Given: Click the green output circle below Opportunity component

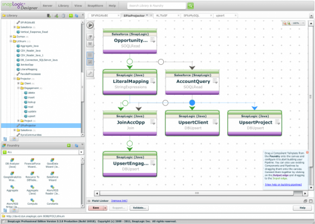Looking at the screenshot, I should pos(130,61).
